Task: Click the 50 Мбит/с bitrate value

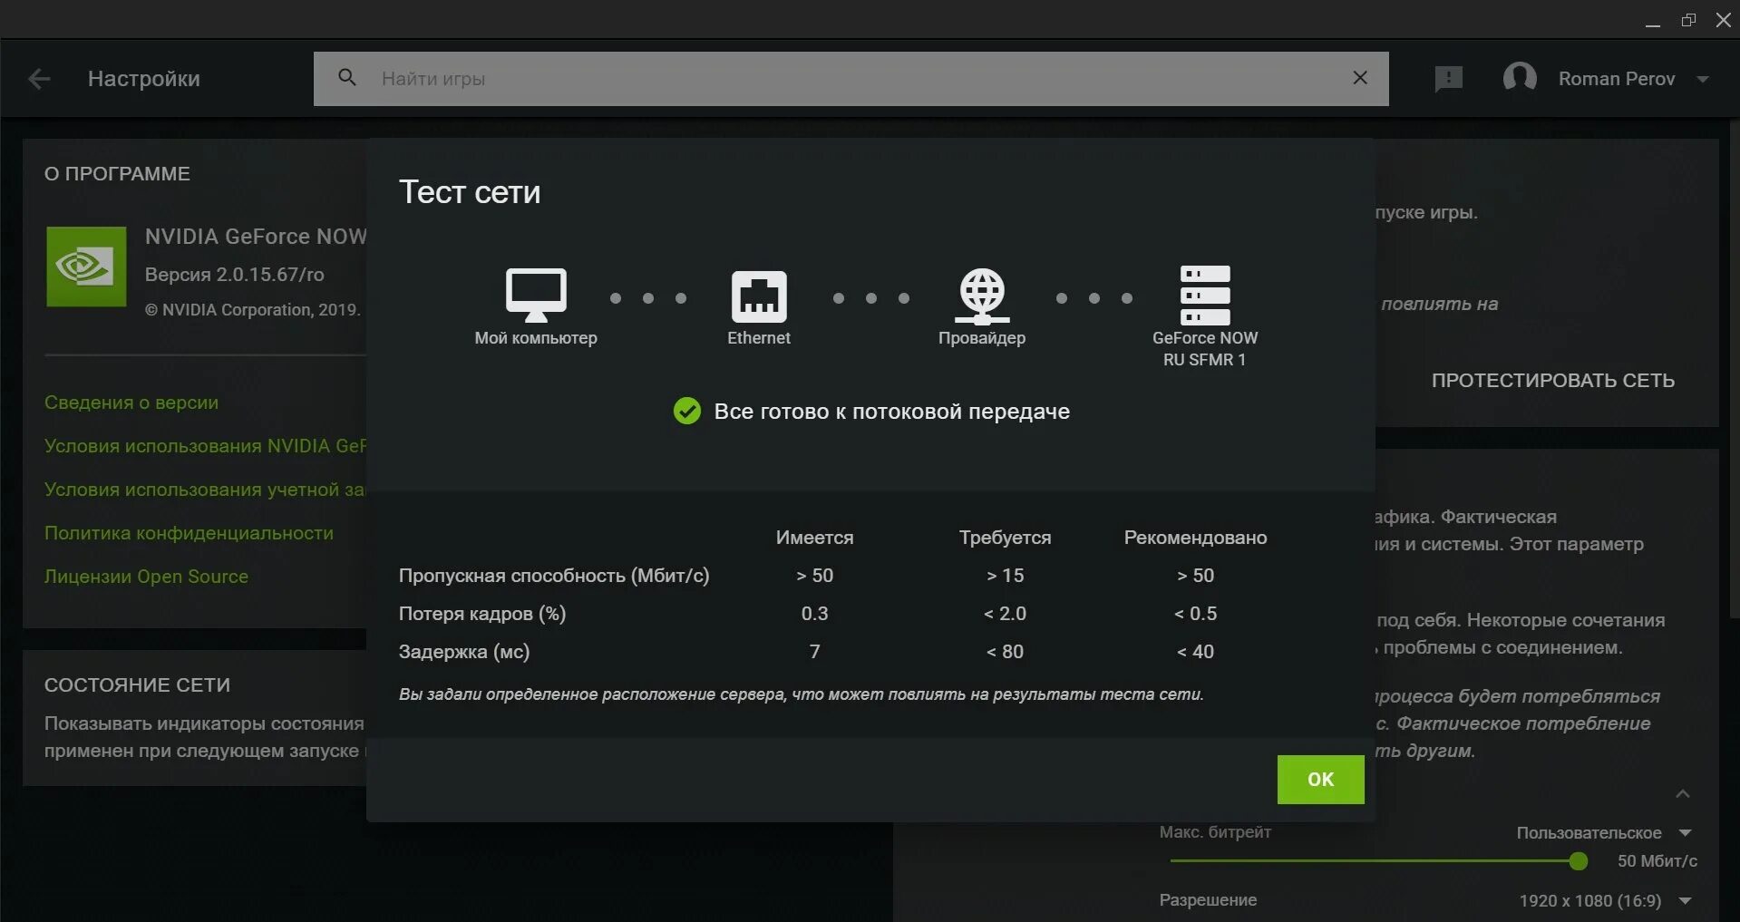Action: click(x=1657, y=861)
